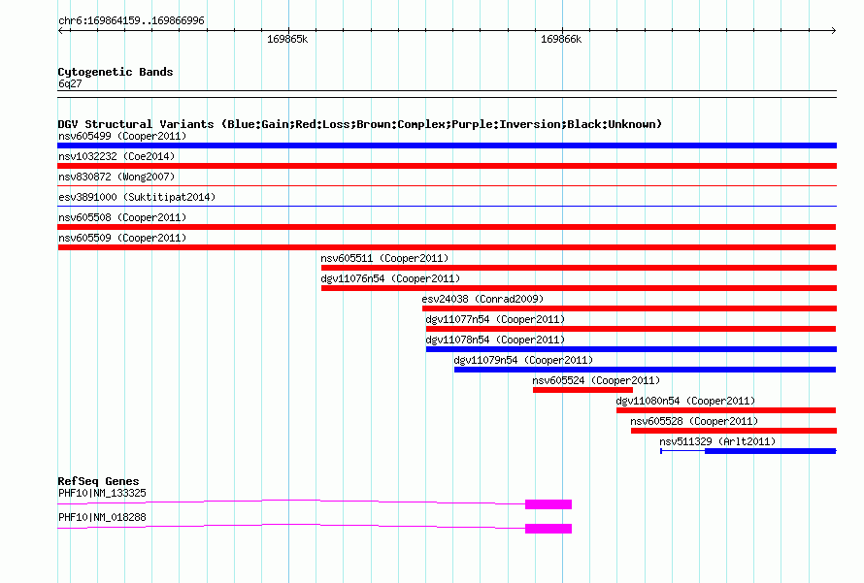Click the thin blue esv3891000 line
The image size is (864, 583).
(x=447, y=207)
